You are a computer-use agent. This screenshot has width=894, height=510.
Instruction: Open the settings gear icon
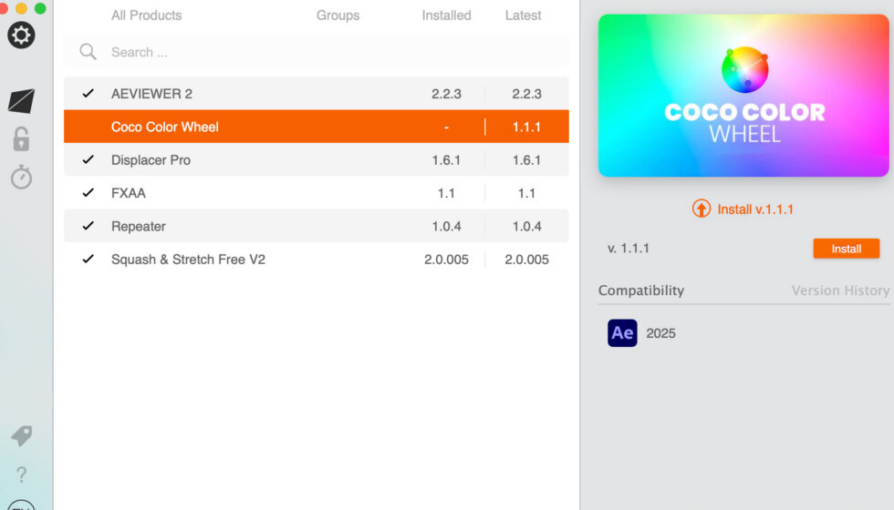point(21,36)
